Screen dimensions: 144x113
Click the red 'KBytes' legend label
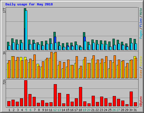pos(141,101)
